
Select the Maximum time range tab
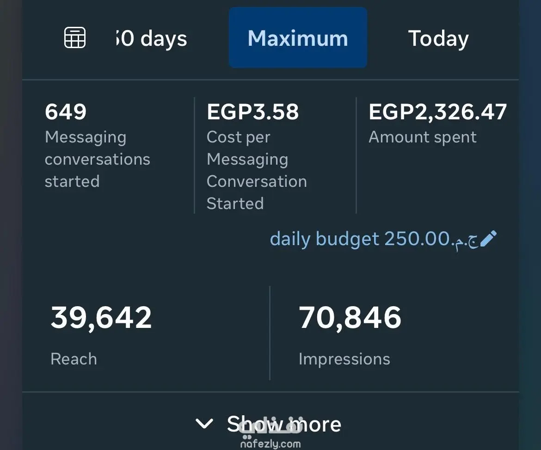(298, 37)
